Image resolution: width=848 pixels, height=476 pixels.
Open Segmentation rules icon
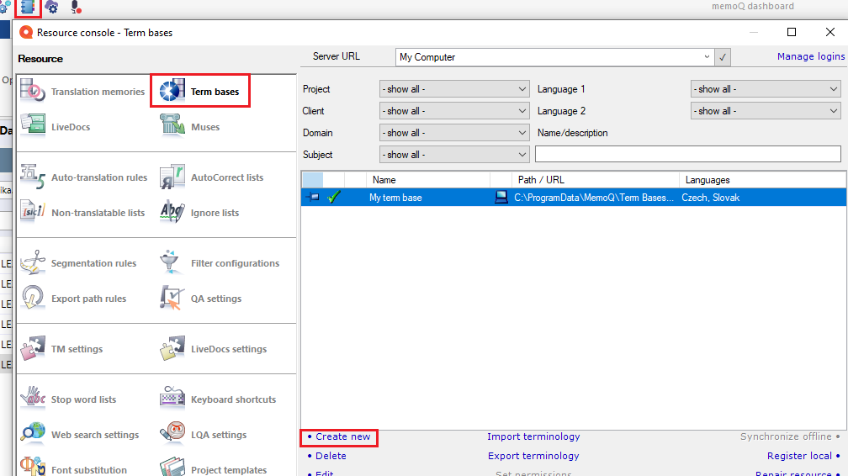[x=33, y=263]
